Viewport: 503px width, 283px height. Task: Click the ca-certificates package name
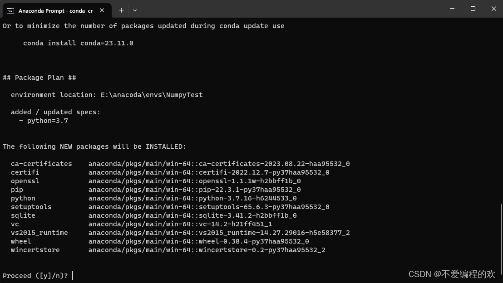pos(41,164)
